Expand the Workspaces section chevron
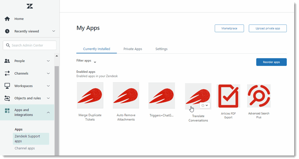The image size is (299, 159). [48, 86]
